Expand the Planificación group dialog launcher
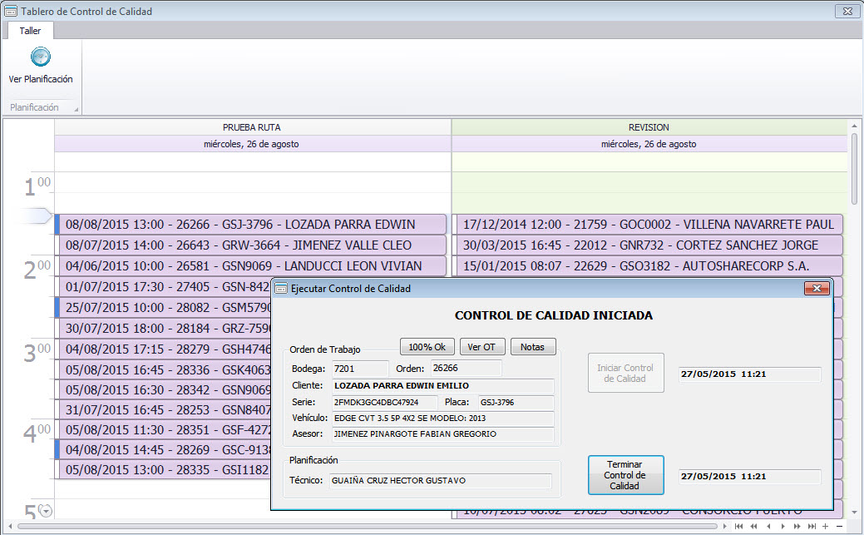The height and width of the screenshot is (535, 864). tap(76, 109)
